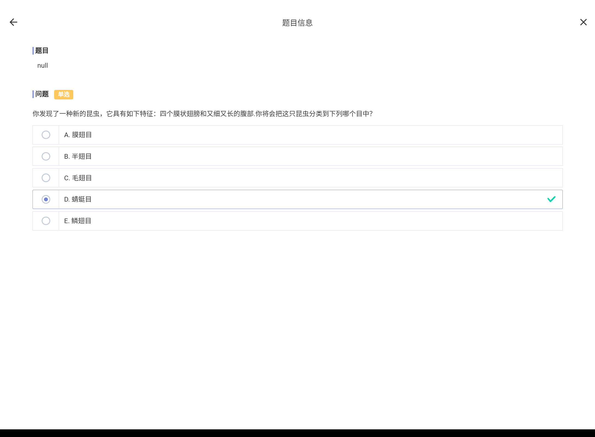Click the yellow 单选 tag

(x=63, y=95)
